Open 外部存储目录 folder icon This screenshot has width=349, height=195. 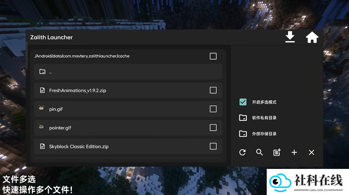click(243, 134)
